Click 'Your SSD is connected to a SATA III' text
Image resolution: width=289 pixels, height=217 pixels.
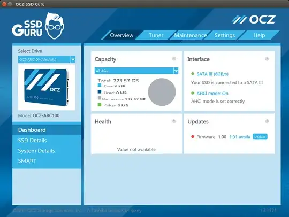227,83
